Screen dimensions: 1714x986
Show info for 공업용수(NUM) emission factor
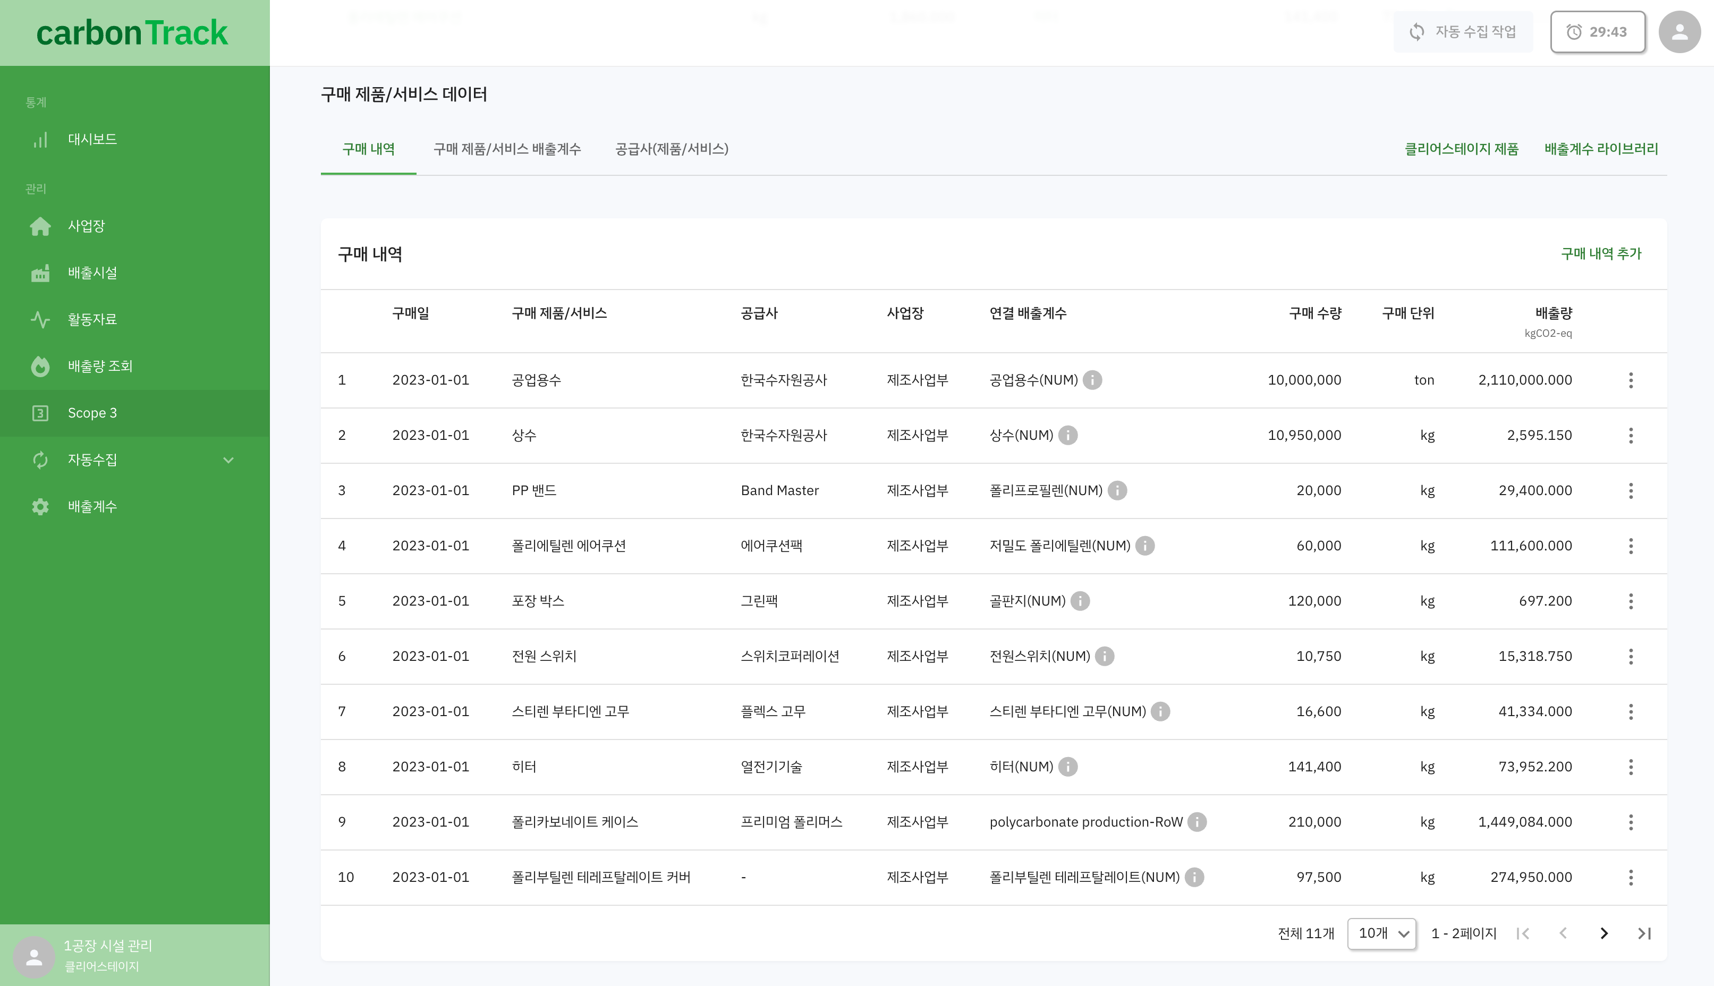point(1092,380)
